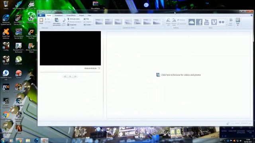
Task: Share to Vimeo
Action: 214,22
